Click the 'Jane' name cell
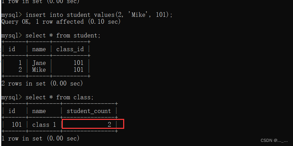 tap(39, 63)
